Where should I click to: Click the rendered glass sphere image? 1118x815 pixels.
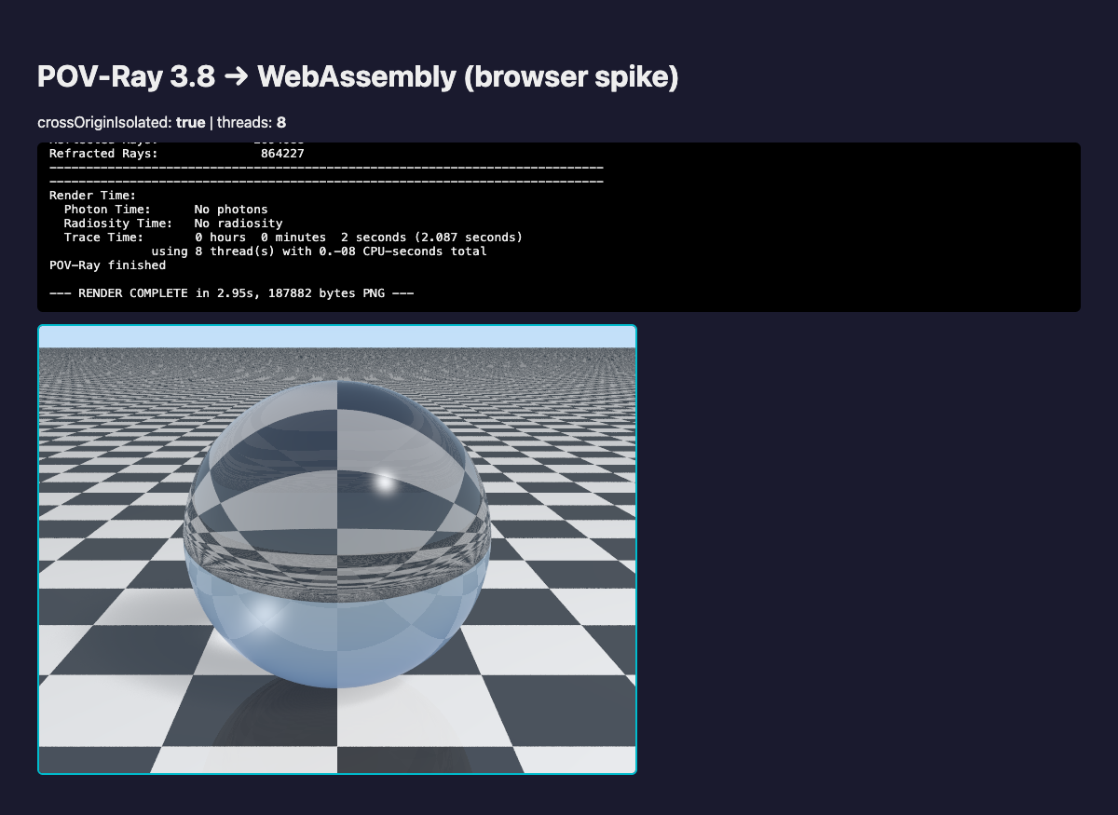point(337,550)
